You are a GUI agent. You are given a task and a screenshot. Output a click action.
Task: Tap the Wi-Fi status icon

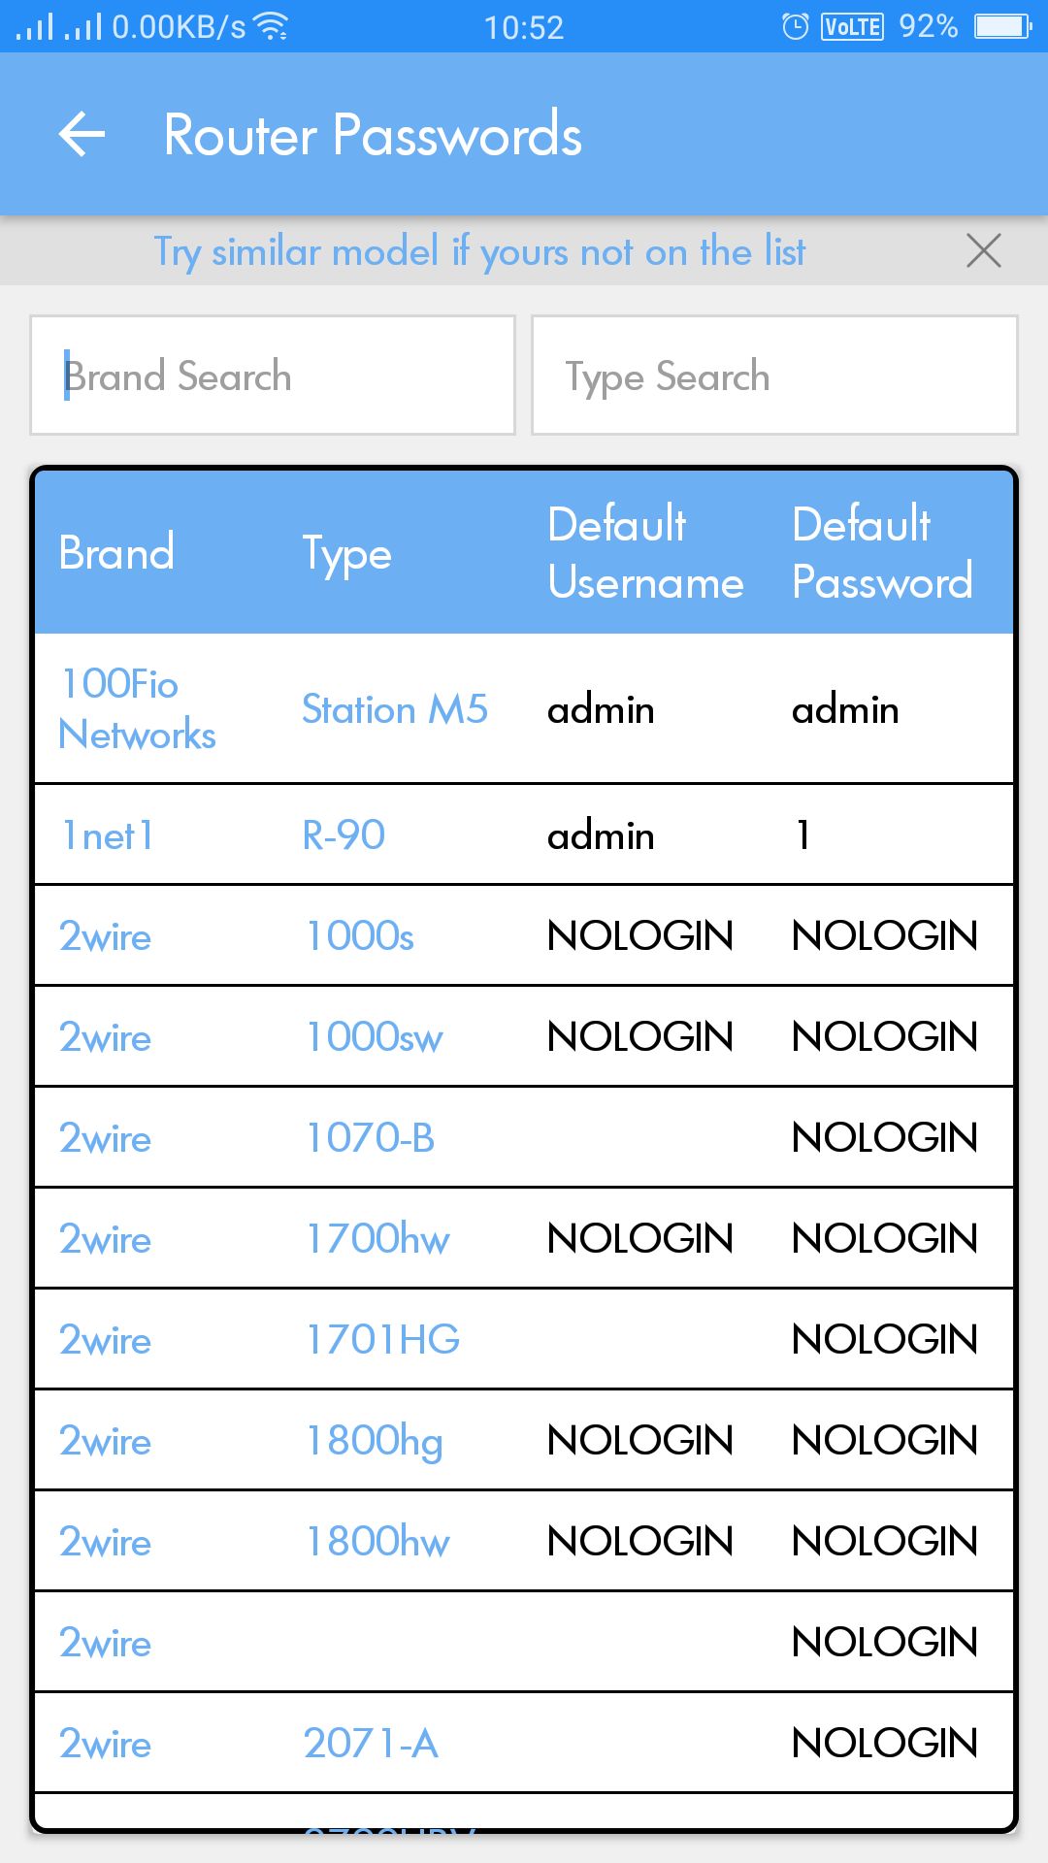(x=271, y=26)
